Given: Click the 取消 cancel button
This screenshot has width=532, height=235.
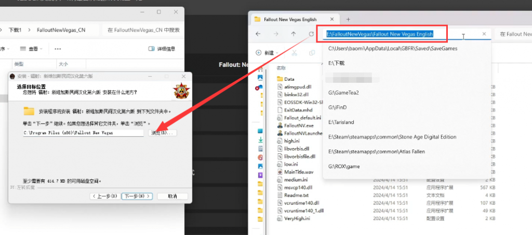Looking at the screenshot, I should point(172,196).
